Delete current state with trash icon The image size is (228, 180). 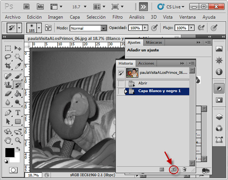184,169
